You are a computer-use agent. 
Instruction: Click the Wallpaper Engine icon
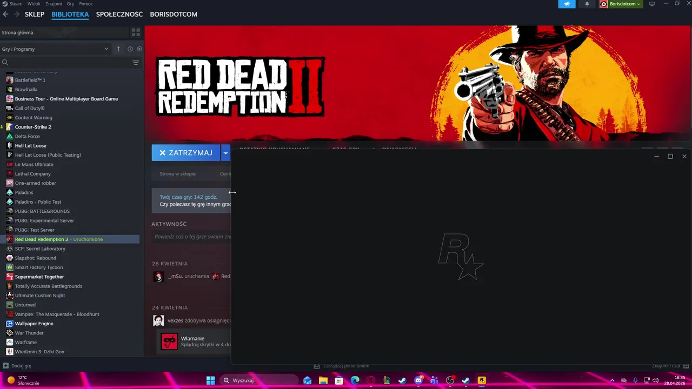pyautogui.click(x=10, y=324)
